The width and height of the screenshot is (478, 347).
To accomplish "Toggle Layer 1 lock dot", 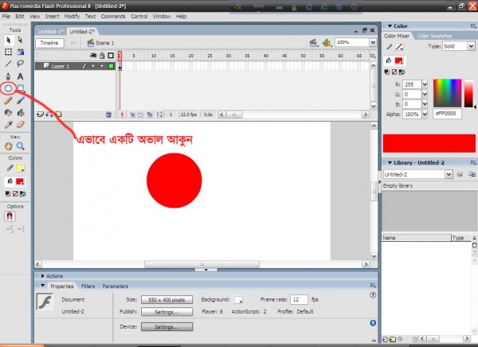I will click(102, 66).
